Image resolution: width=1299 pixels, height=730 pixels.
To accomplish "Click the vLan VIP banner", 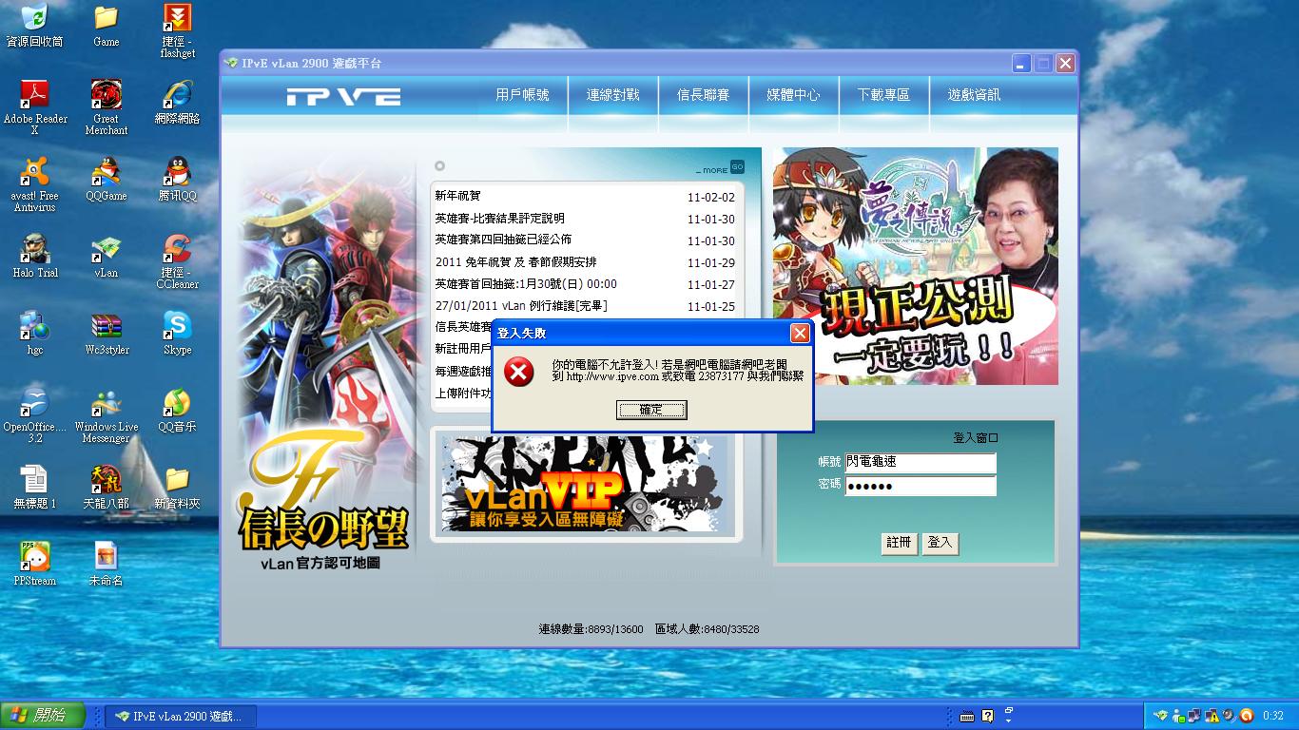I will (584, 484).
